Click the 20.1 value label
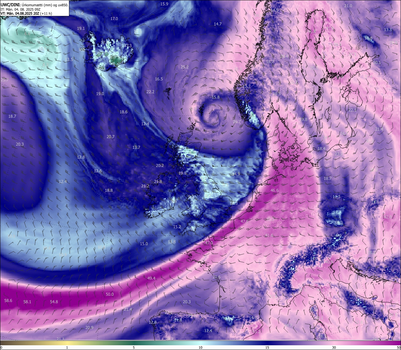The image size is (401, 350). pyautogui.click(x=377, y=62)
